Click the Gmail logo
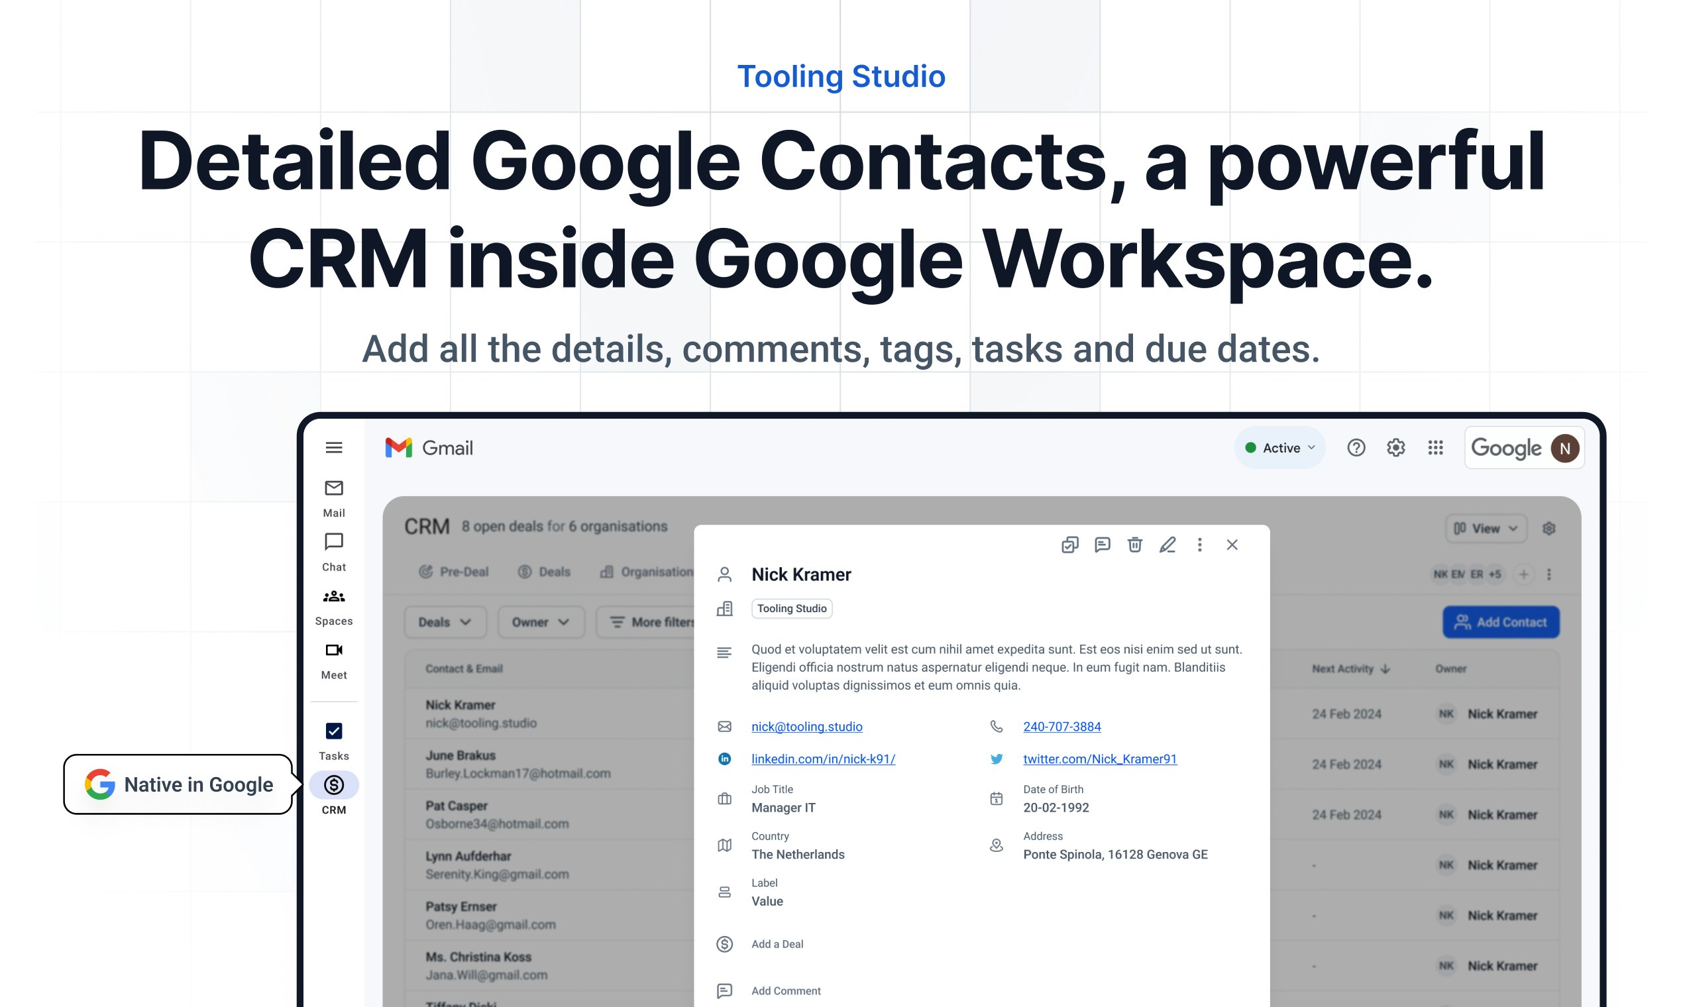Screen dimensions: 1683x1007 pyautogui.click(x=429, y=448)
